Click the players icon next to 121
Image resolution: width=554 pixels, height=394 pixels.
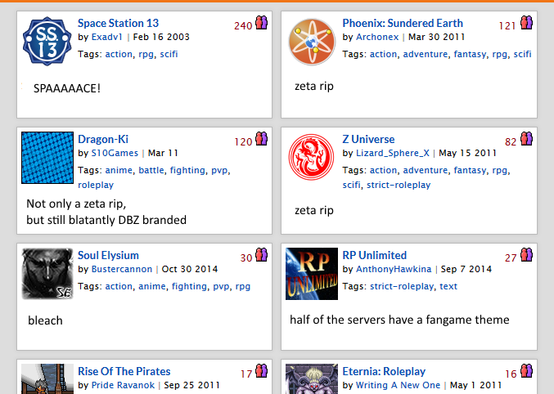point(526,23)
